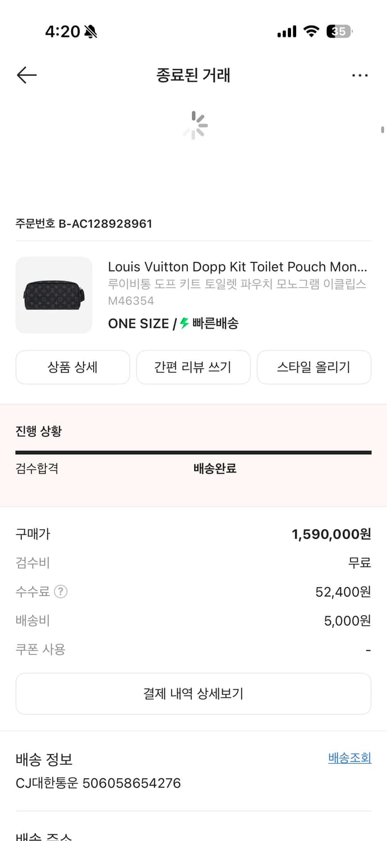Tap 간편 리뷰 쓰기 to write a review

tap(193, 367)
